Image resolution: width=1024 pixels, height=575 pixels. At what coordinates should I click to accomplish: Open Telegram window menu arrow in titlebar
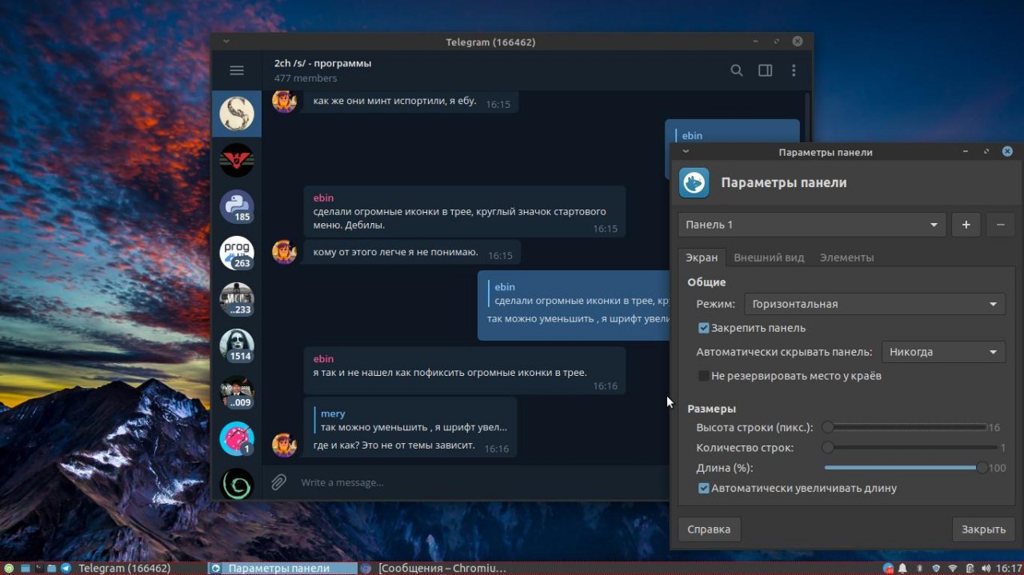[x=226, y=41]
